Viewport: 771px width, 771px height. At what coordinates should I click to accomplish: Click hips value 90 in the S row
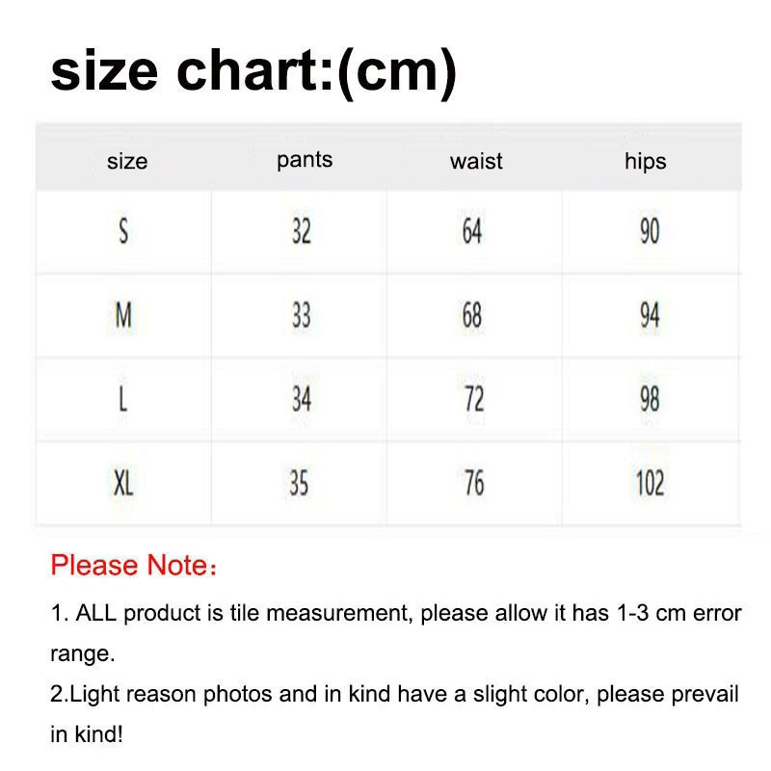point(650,232)
